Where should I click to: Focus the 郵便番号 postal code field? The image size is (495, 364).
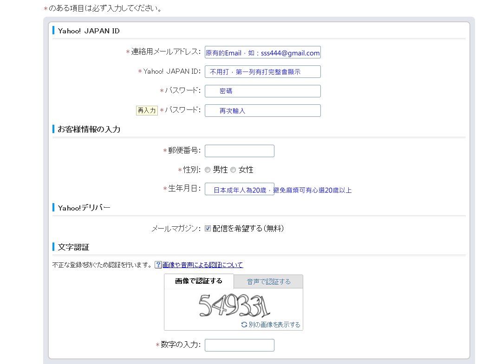239,151
